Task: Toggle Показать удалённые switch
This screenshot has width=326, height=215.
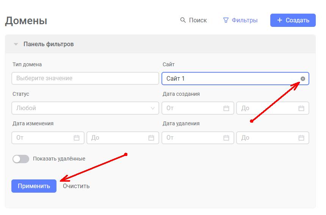Action: tap(20, 159)
